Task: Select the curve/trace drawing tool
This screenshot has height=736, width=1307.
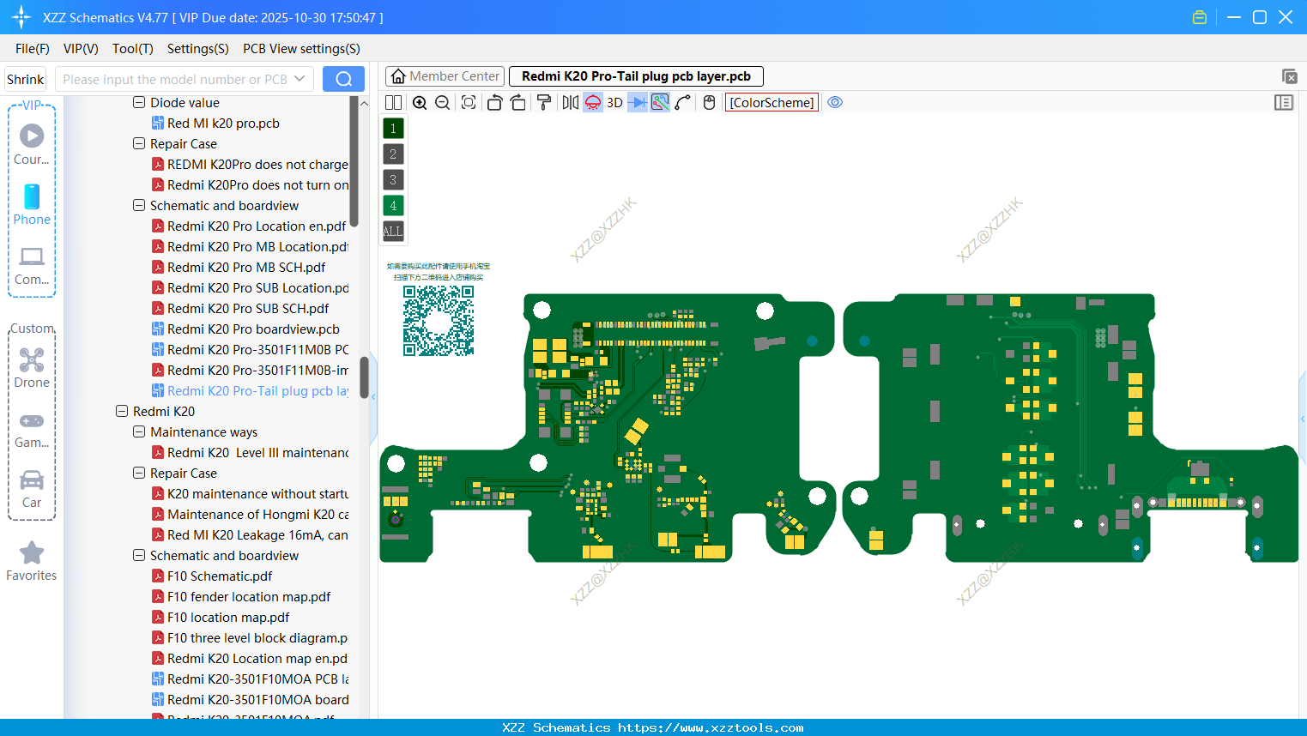Action: 684,102
